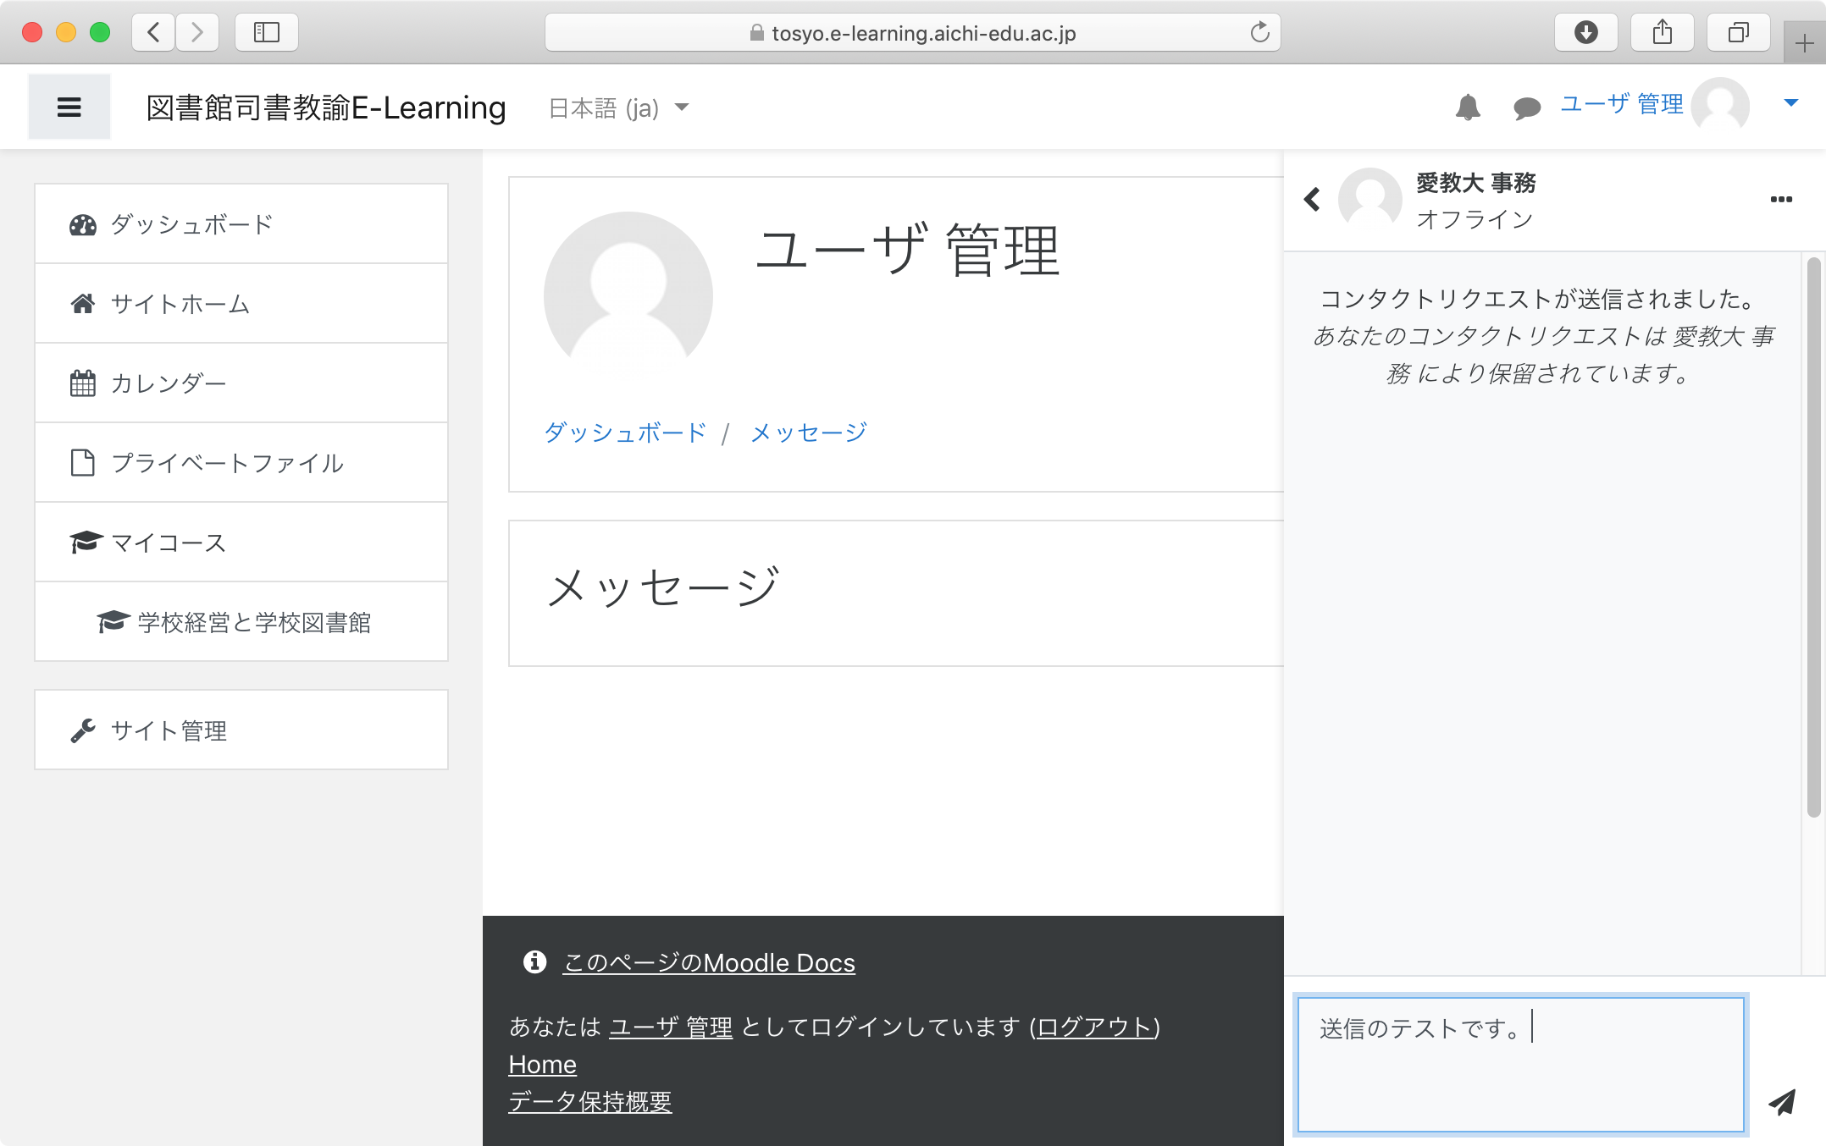Go back with the chat panel chevron
The image size is (1826, 1146).
tap(1312, 200)
